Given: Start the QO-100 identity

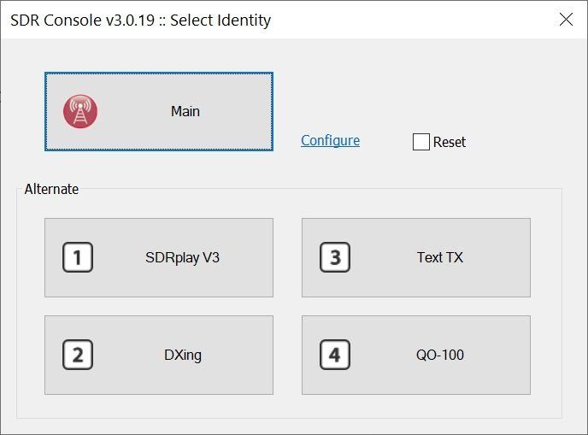Looking at the screenshot, I should 416,355.
